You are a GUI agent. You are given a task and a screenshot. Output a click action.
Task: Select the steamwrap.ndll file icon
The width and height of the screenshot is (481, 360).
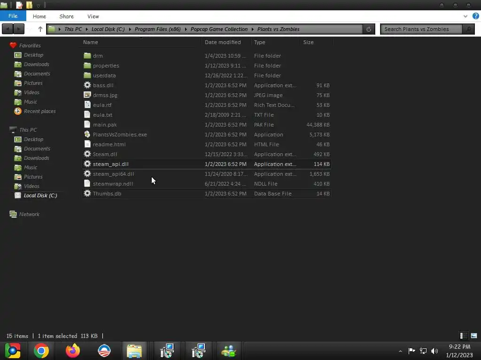coord(87,184)
